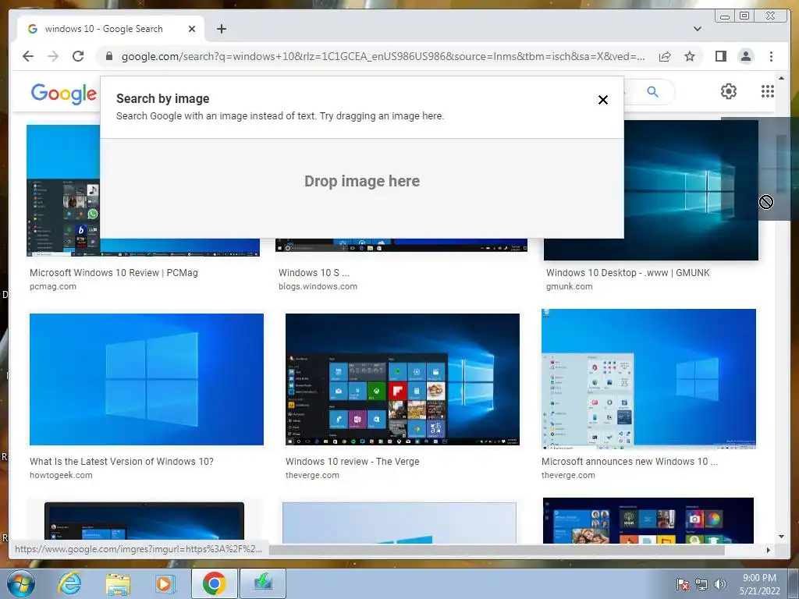
Task: Open Windows Media Player from taskbar
Action: pos(165,583)
